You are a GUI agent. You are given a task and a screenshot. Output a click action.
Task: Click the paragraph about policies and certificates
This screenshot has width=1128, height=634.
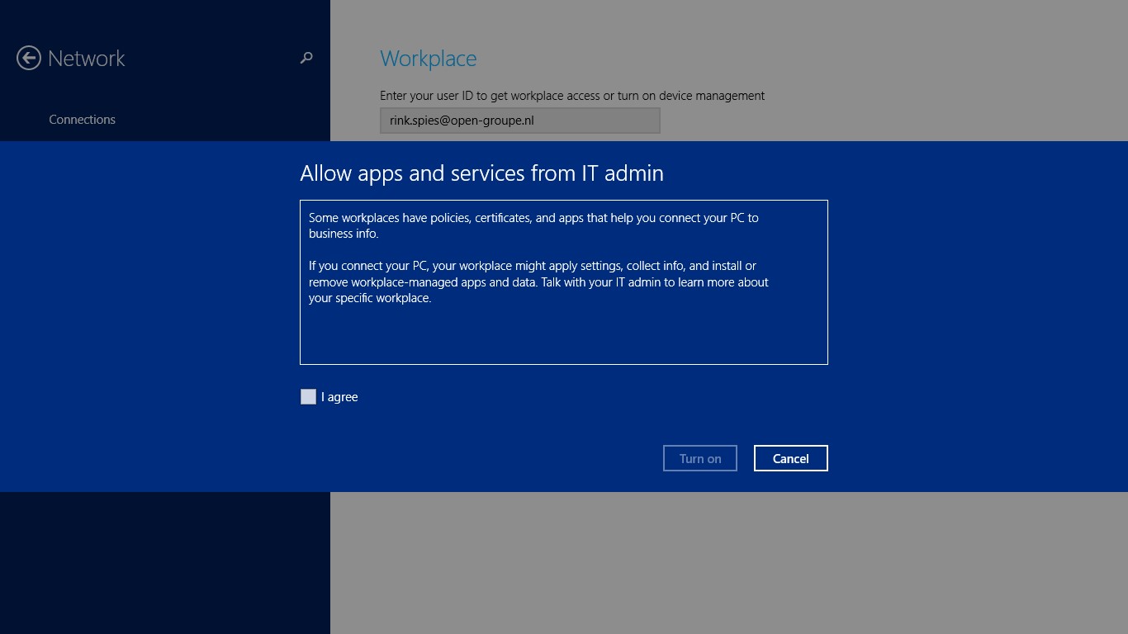coord(533,226)
